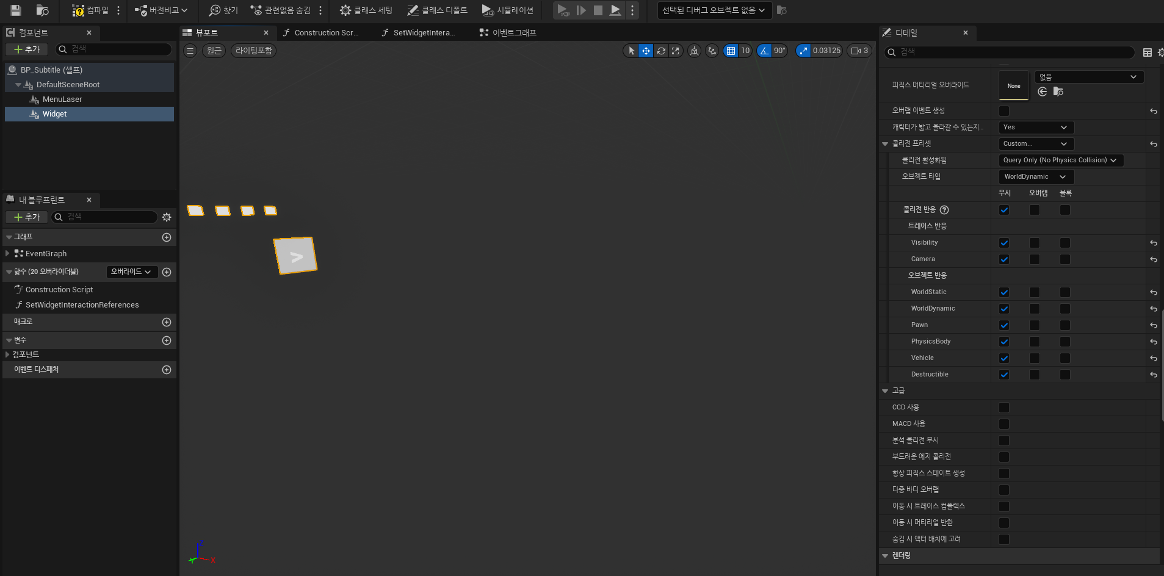The width and height of the screenshot is (1164, 576).
Task: Open the Construction Script tab
Action: pyautogui.click(x=326, y=32)
